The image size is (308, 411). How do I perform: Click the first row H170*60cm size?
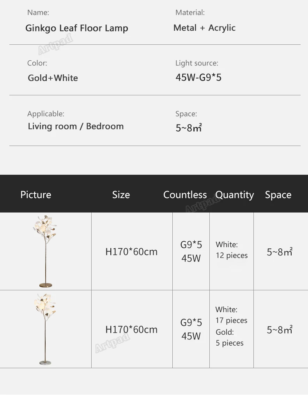click(131, 251)
